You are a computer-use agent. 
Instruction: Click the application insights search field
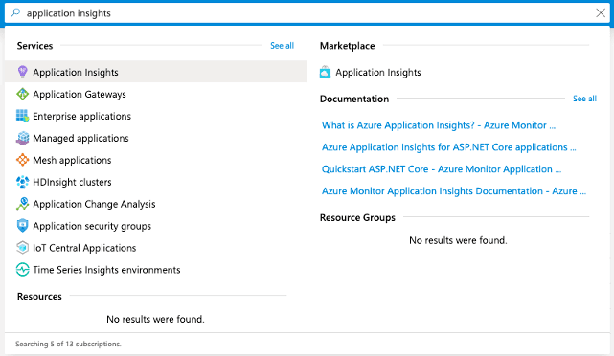pyautogui.click(x=307, y=13)
